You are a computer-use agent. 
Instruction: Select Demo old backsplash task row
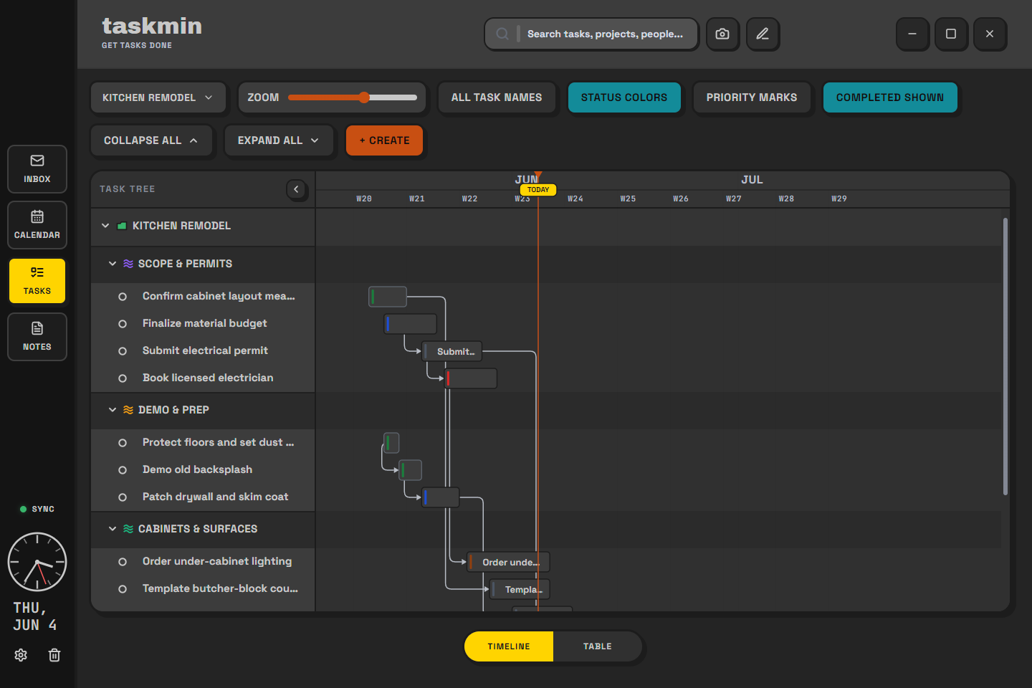pos(203,470)
